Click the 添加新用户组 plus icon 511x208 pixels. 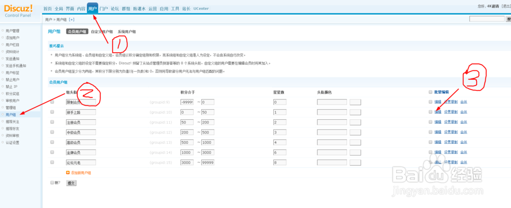68,173
